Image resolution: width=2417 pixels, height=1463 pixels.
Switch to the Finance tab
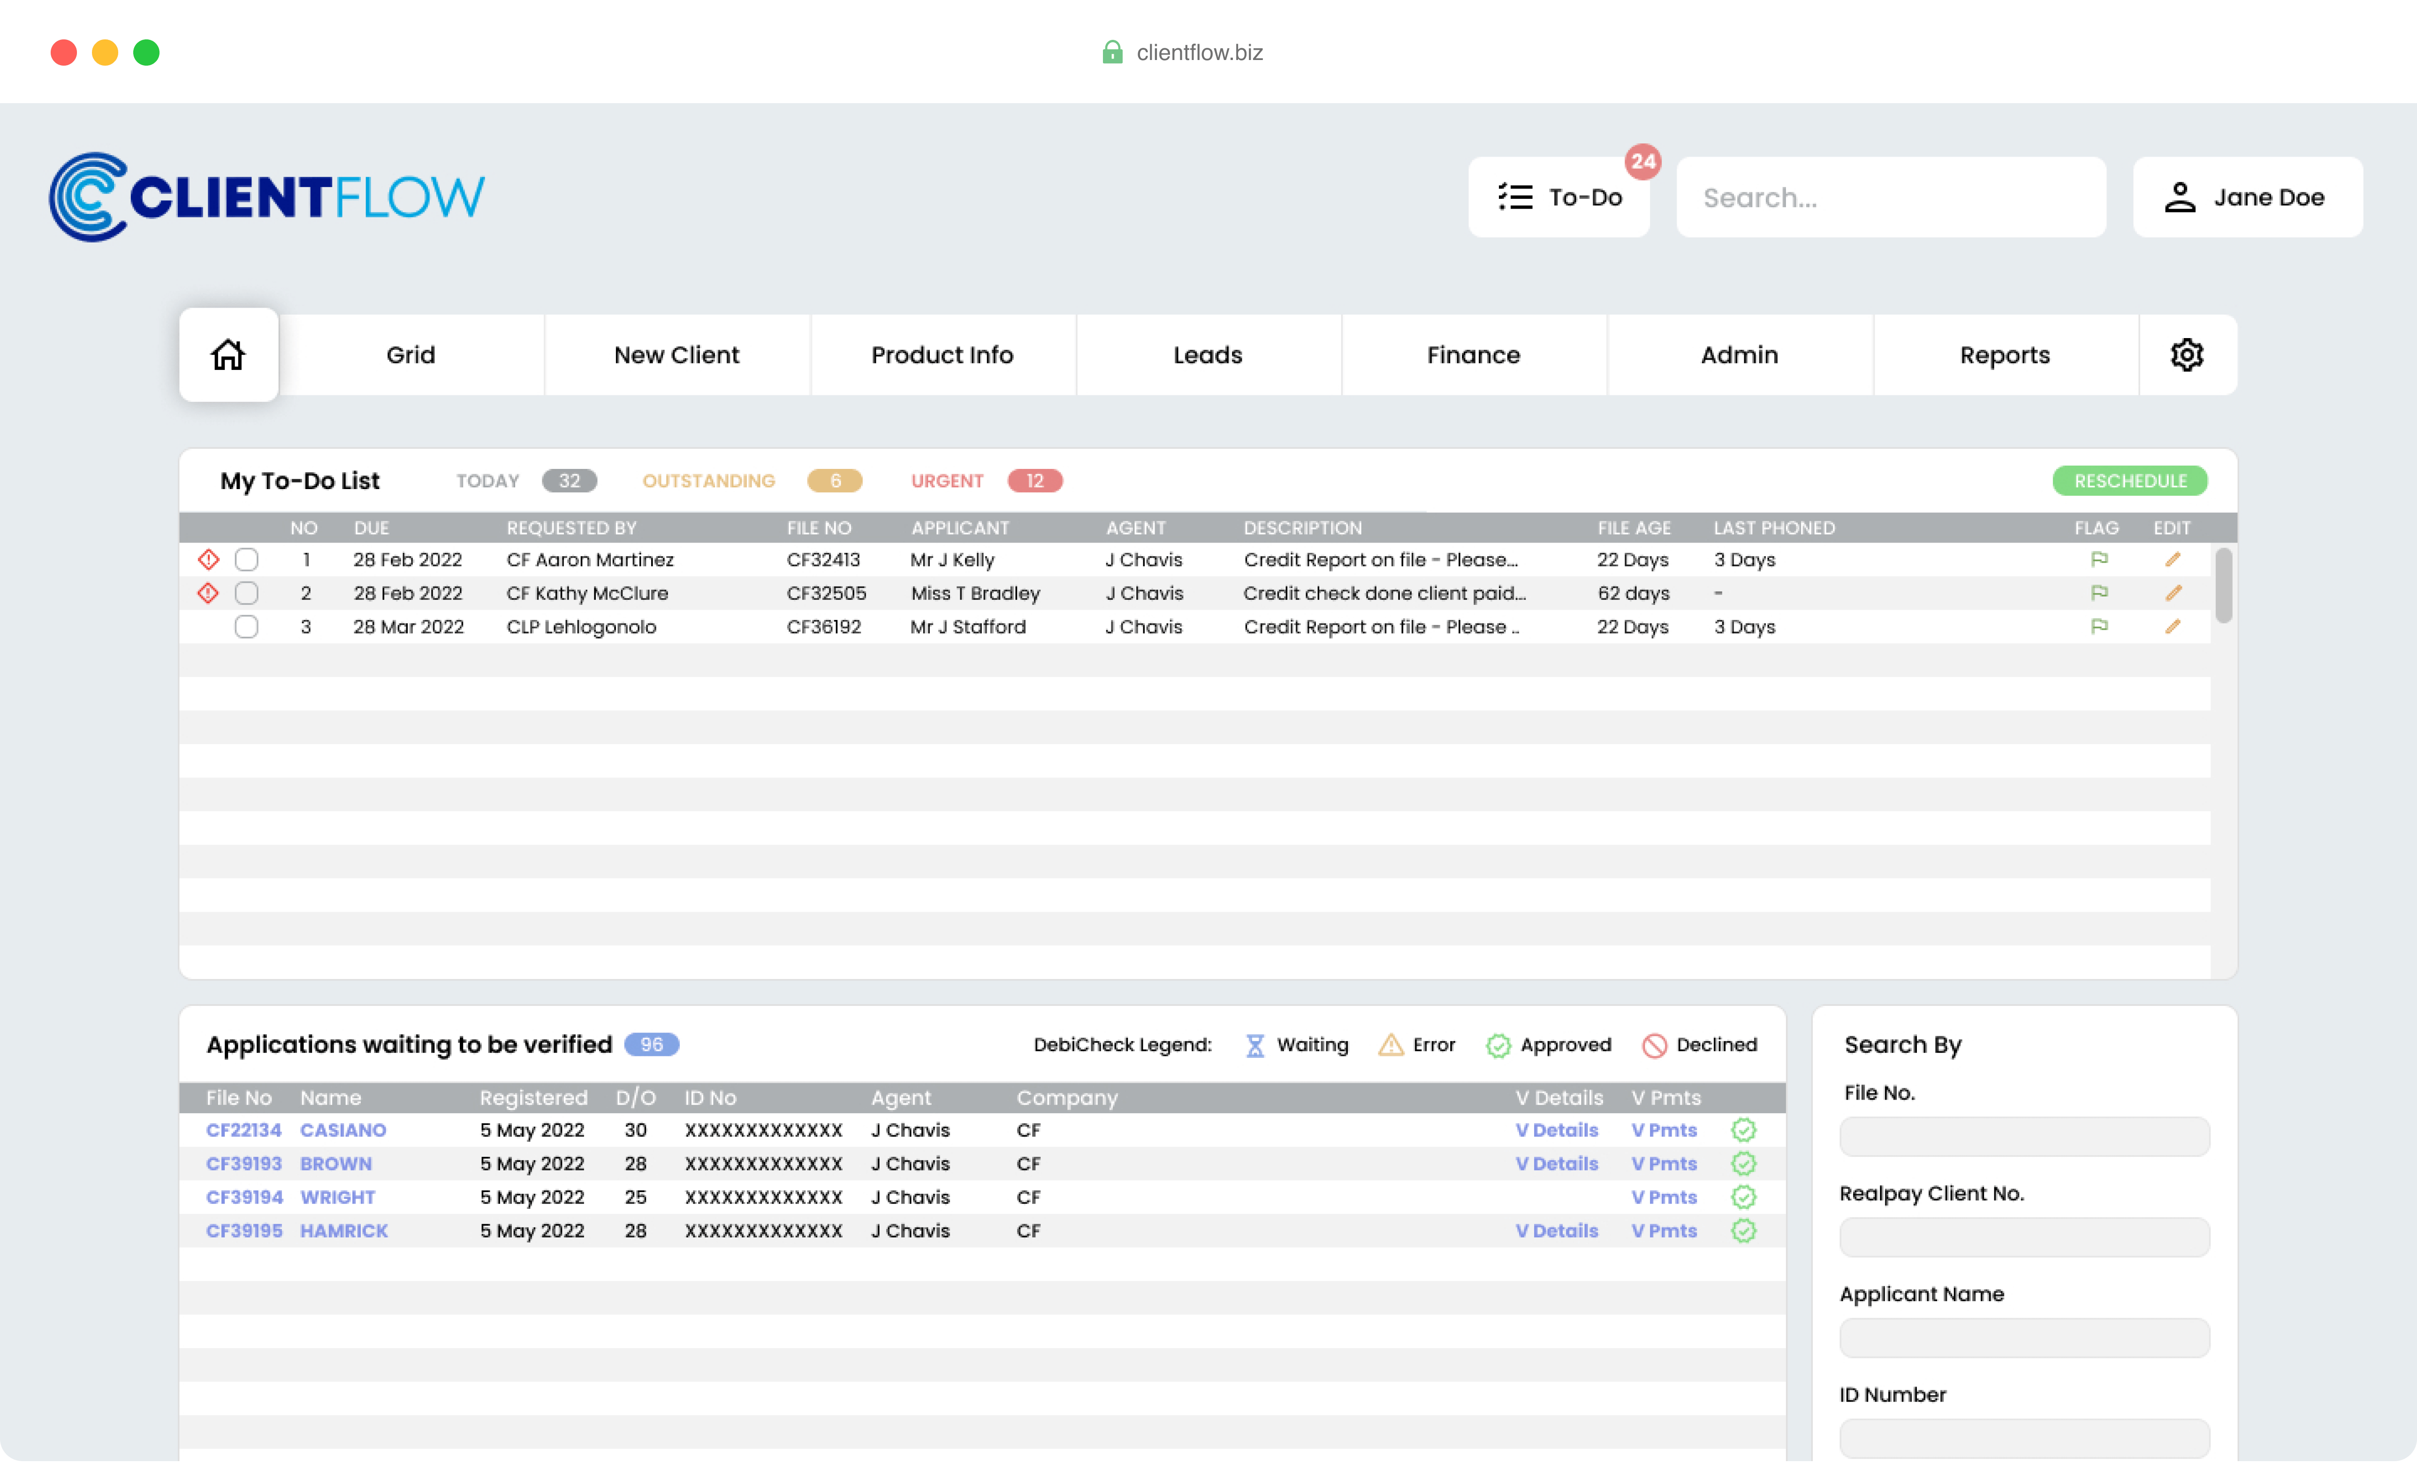click(x=1472, y=354)
